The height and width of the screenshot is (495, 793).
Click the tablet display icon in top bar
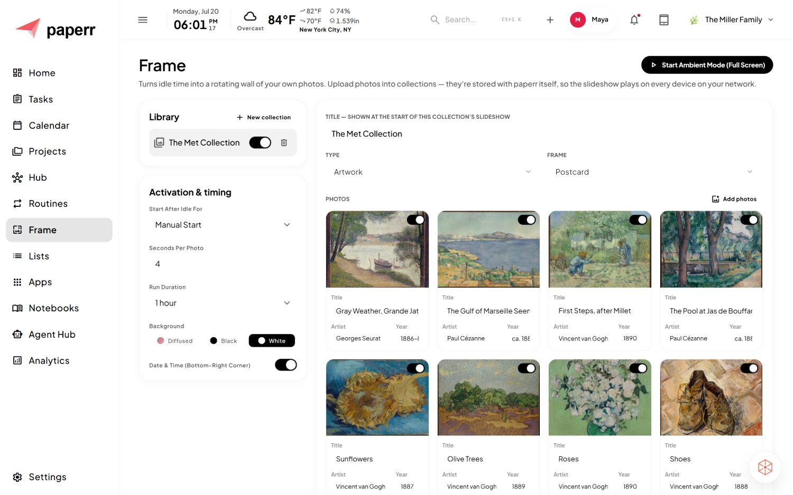pyautogui.click(x=664, y=20)
